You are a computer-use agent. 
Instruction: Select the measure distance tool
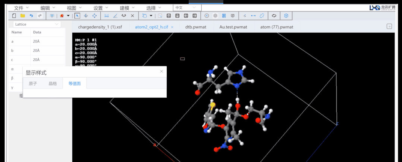tap(107, 16)
